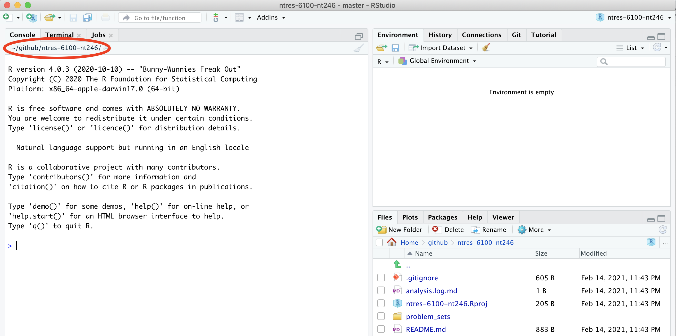This screenshot has height=336, width=676.
Task: Open the History tab
Action: pos(440,35)
